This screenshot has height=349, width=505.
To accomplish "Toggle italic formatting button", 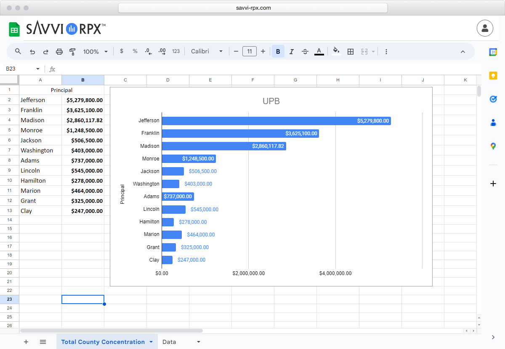I will (291, 51).
